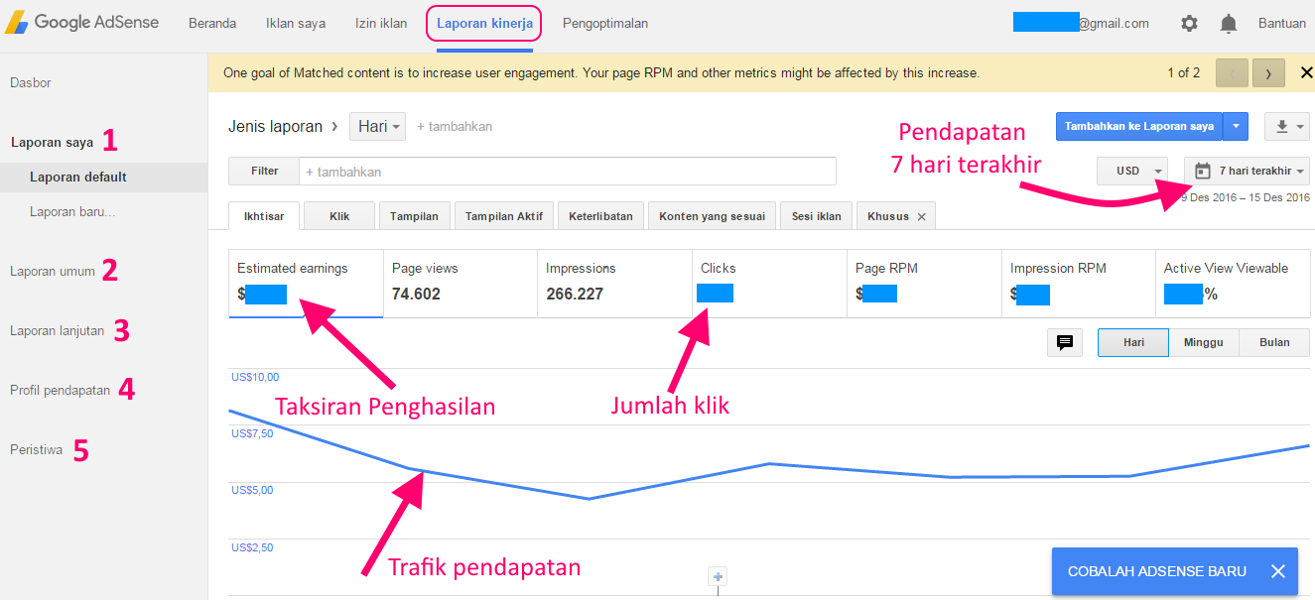Switch the chart view to Bulan
Image resolution: width=1315 pixels, height=600 pixels.
[x=1273, y=342]
